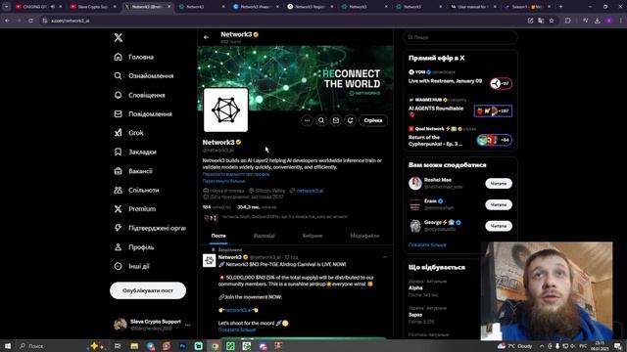Switch to Slava Crypto Support browser tab

pyautogui.click(x=93, y=7)
